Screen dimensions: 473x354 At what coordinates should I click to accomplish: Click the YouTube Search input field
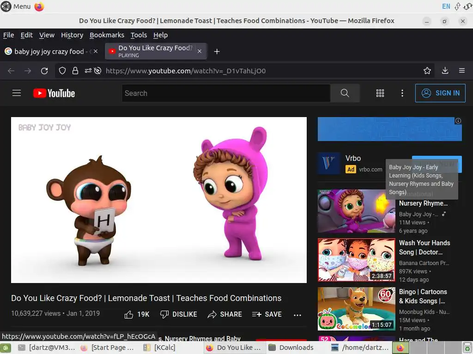tap(226, 93)
